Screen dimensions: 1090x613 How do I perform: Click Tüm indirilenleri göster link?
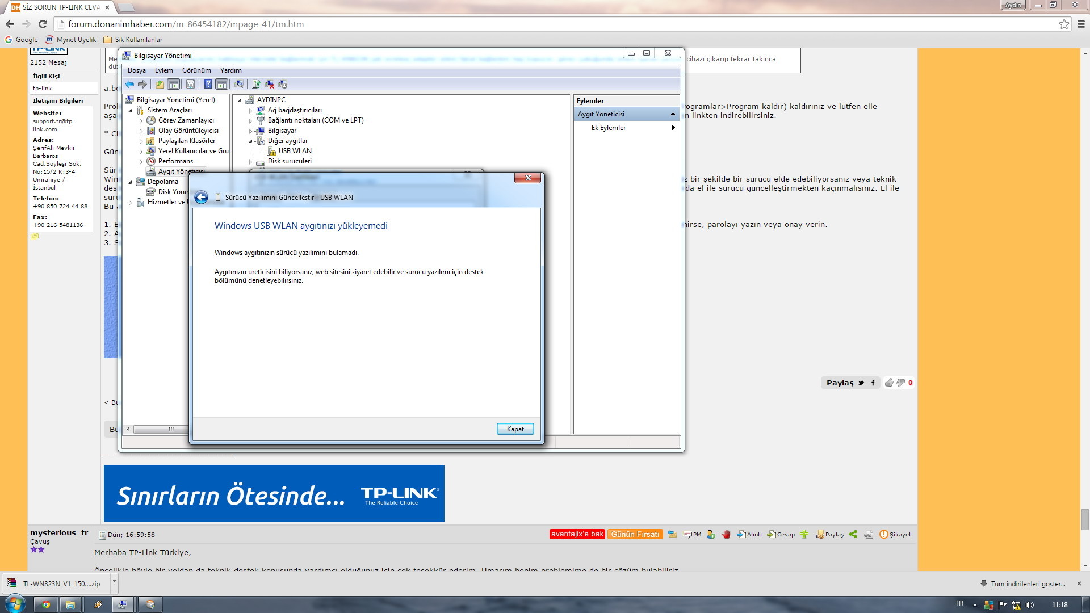(1028, 584)
